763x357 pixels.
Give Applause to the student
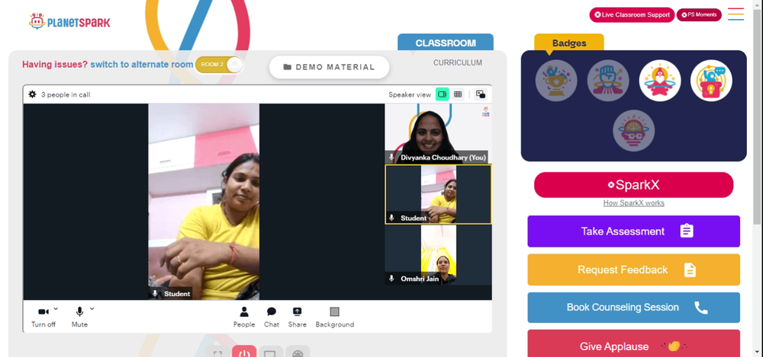pyautogui.click(x=633, y=343)
